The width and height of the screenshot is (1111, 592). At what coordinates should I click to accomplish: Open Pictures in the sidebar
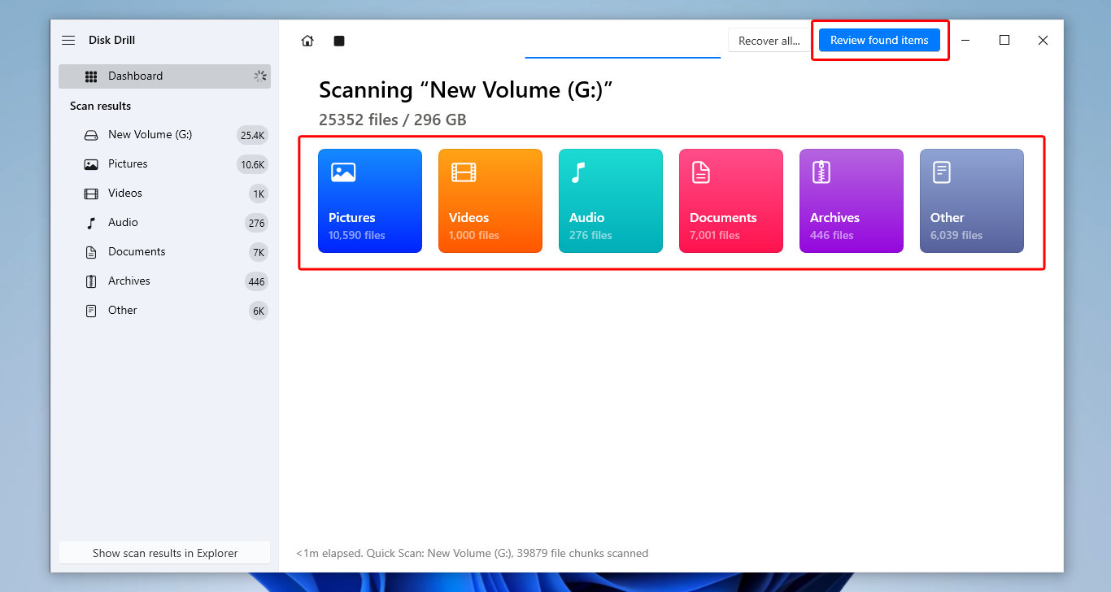click(x=164, y=164)
